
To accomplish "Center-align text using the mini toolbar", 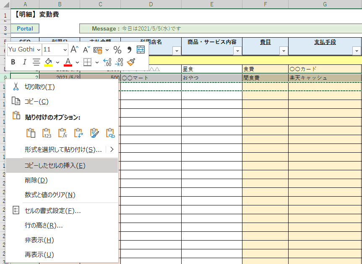I will 36,62.
